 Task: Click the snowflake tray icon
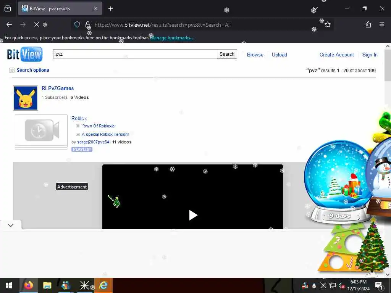[x=323, y=285]
